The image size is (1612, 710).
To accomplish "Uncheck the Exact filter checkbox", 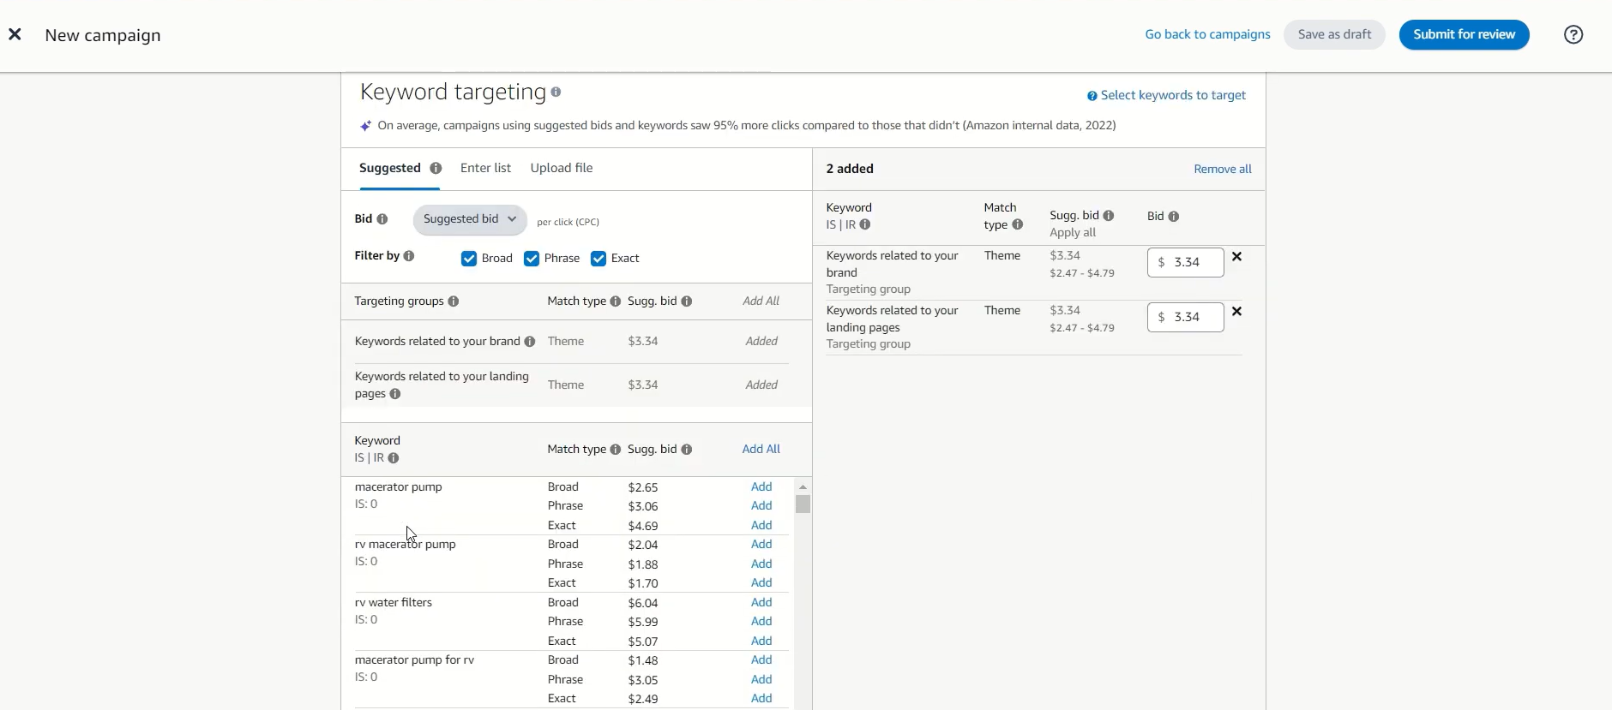I will [598, 259].
